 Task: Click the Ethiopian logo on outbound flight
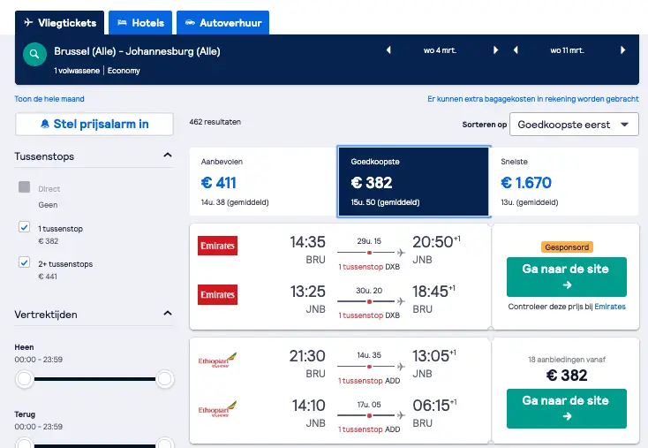pyautogui.click(x=217, y=360)
